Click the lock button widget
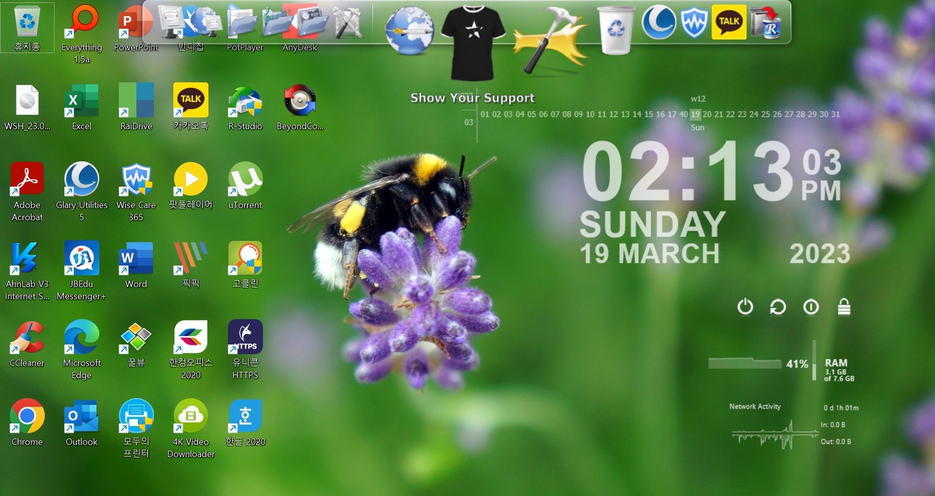The image size is (935, 496). 844,307
